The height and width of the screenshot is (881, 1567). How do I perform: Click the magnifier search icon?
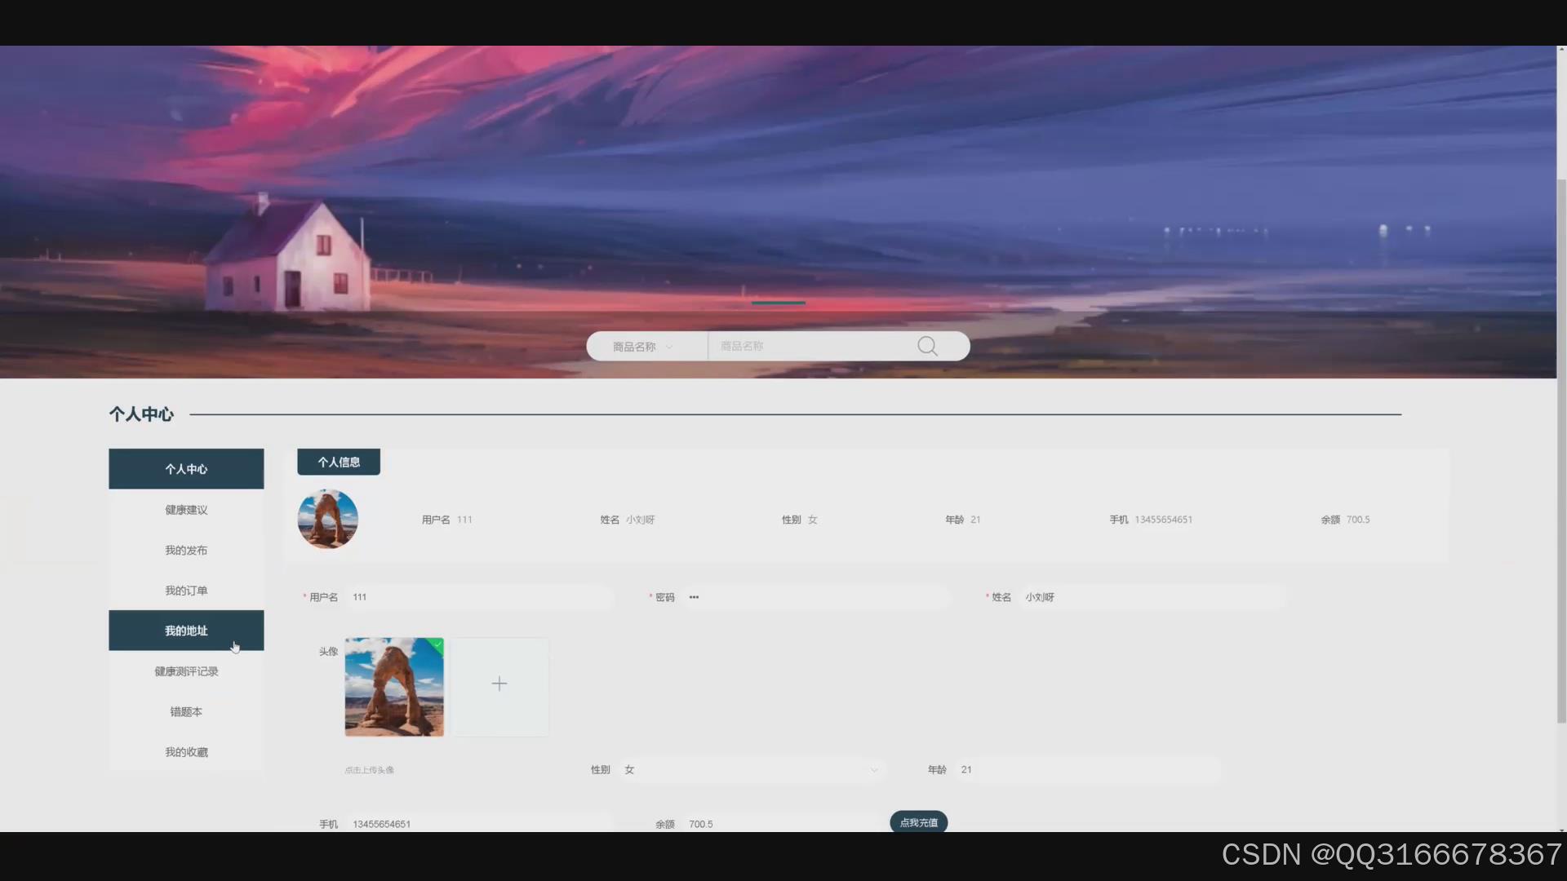(x=927, y=347)
